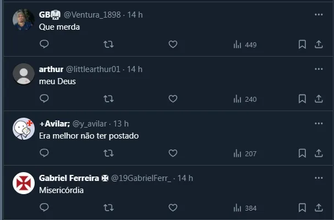Click Gabriel Ferreira's red cross avatar
The image size is (334, 220).
click(24, 183)
